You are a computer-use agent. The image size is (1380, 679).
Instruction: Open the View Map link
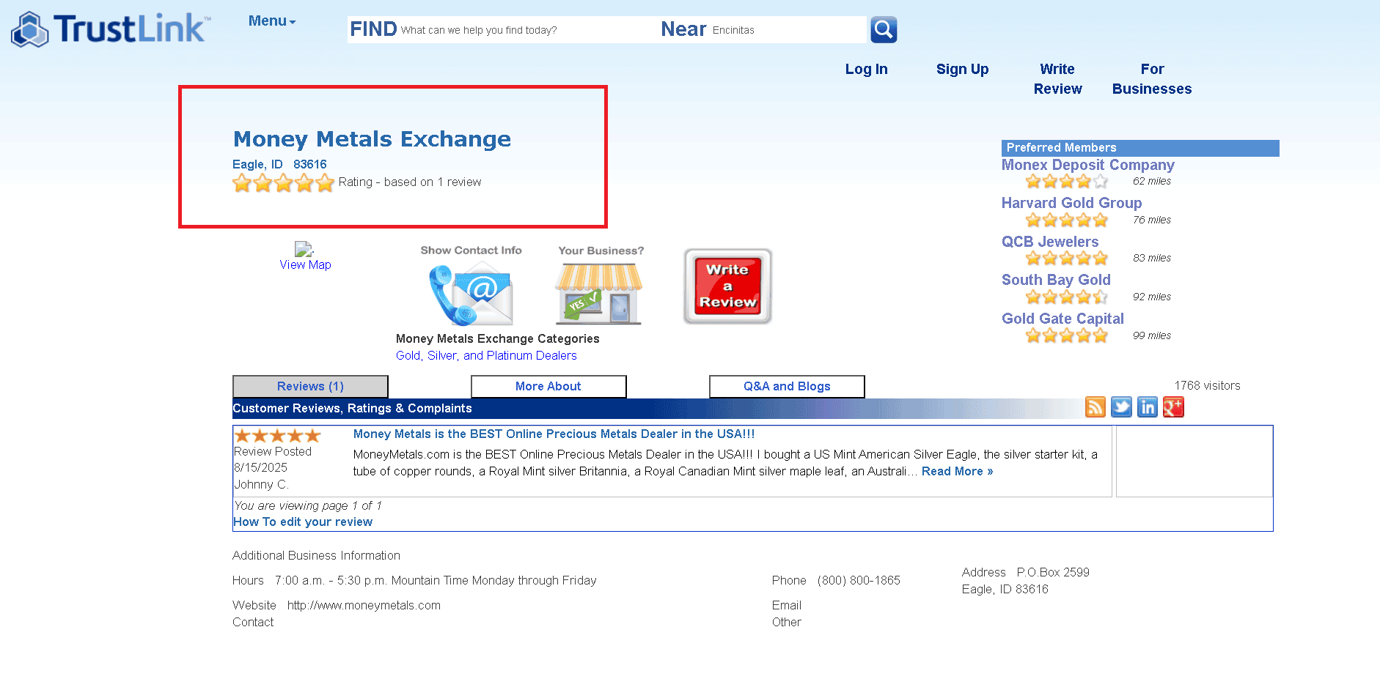coord(305,264)
